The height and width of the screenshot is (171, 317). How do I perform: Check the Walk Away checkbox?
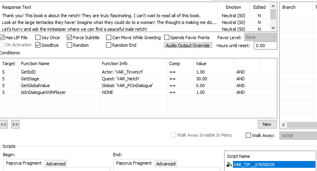click(248, 135)
